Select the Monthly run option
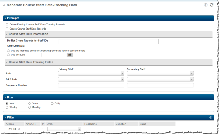220x135 pixels. 30,108
